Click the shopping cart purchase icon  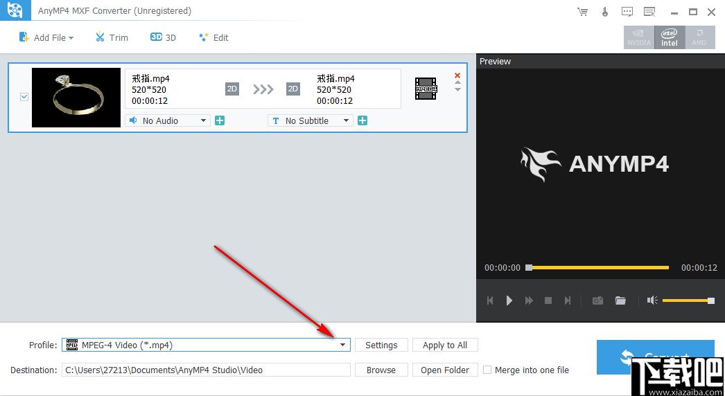[583, 12]
